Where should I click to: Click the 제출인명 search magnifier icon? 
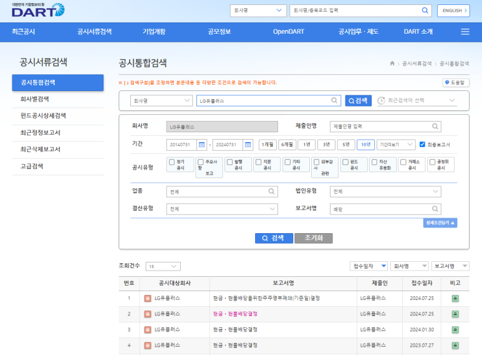(435, 127)
